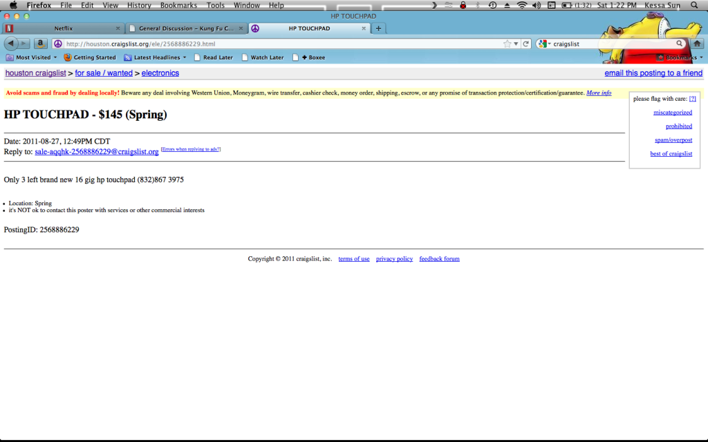Nominate posting for best of craigslist
The image size is (708, 442).
[671, 154]
